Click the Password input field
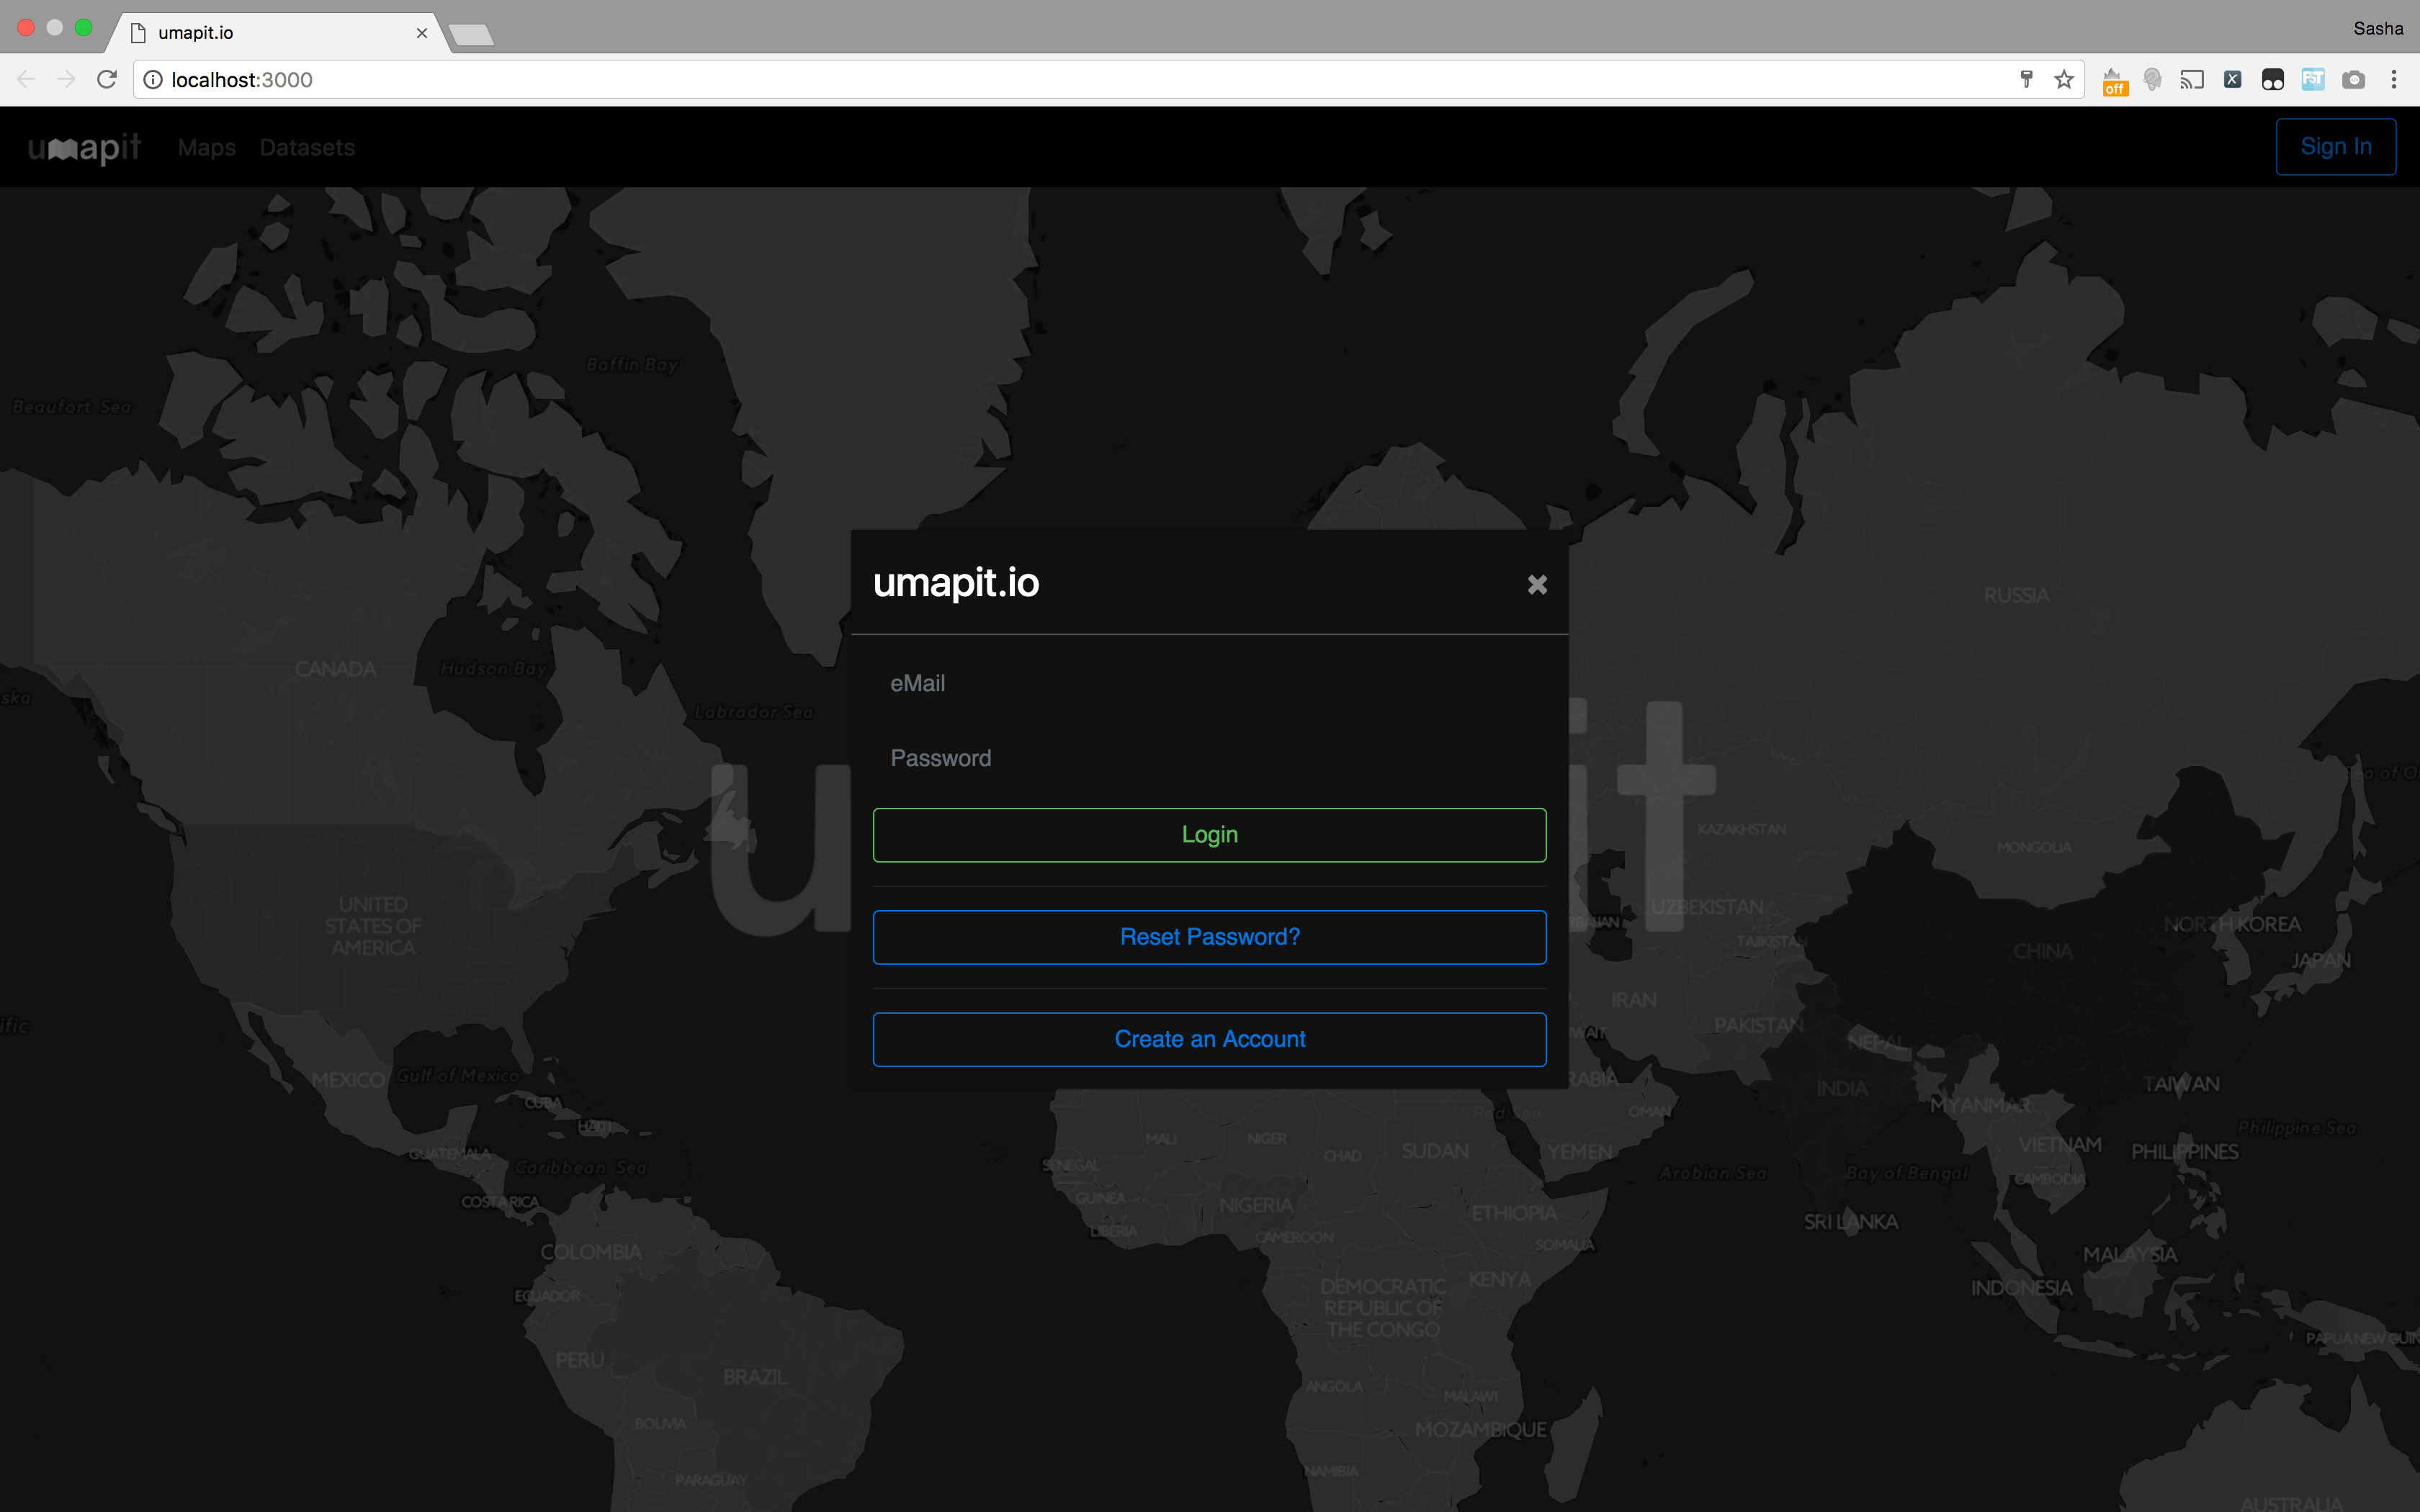Image resolution: width=2420 pixels, height=1512 pixels. (1209, 758)
